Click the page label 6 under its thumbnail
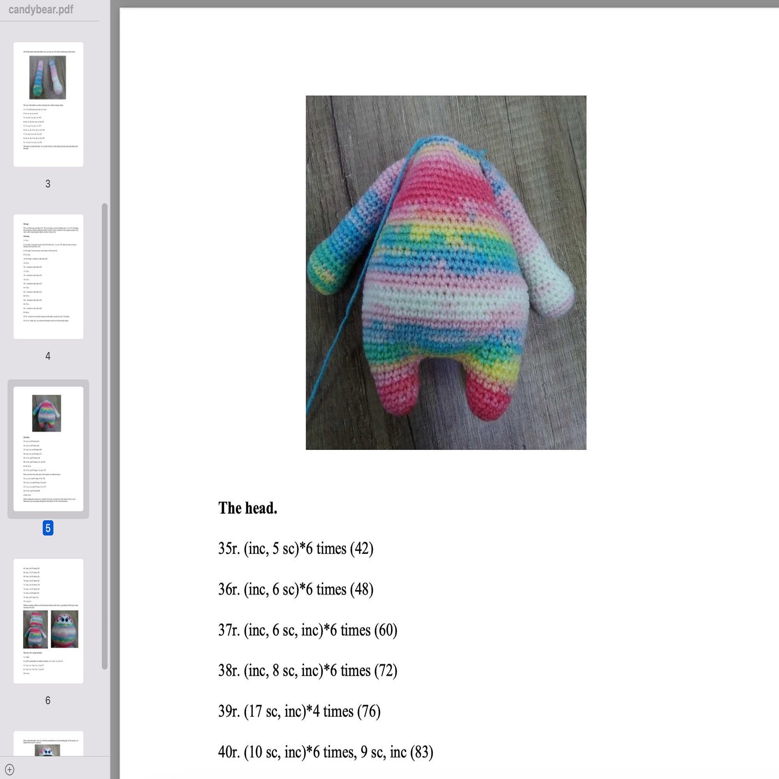 (x=48, y=701)
